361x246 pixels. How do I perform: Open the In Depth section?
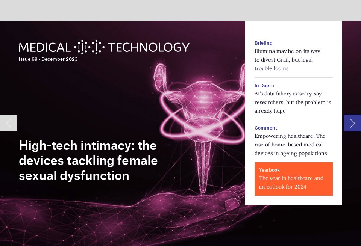(x=264, y=86)
